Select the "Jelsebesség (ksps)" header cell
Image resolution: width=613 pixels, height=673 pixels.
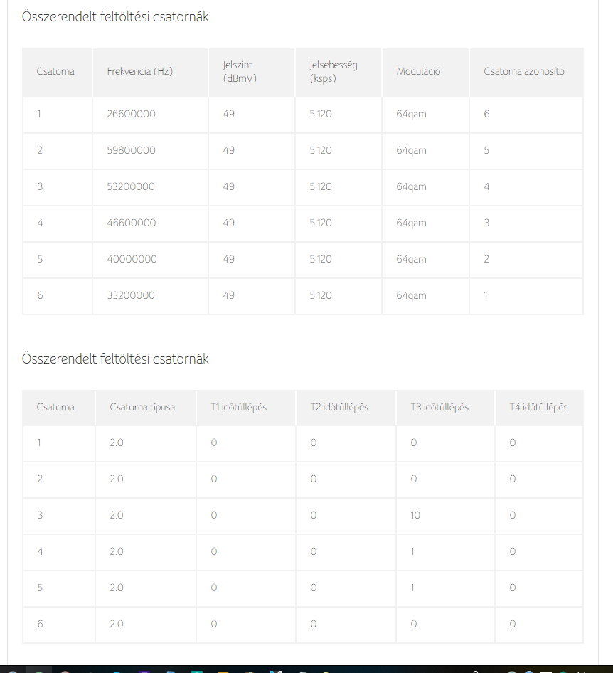pyautogui.click(x=334, y=72)
